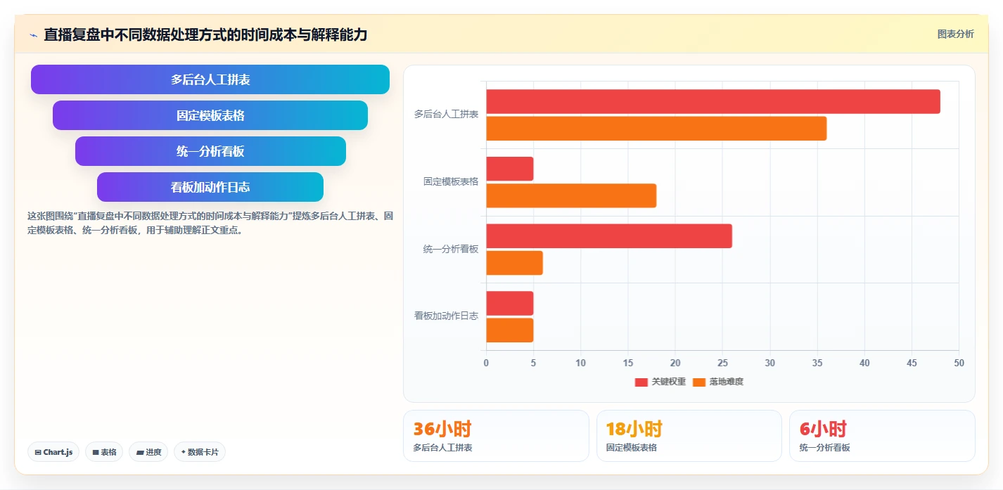Toggle the 落地难度 legend item
The height and width of the screenshot is (490, 1003).
(x=718, y=382)
